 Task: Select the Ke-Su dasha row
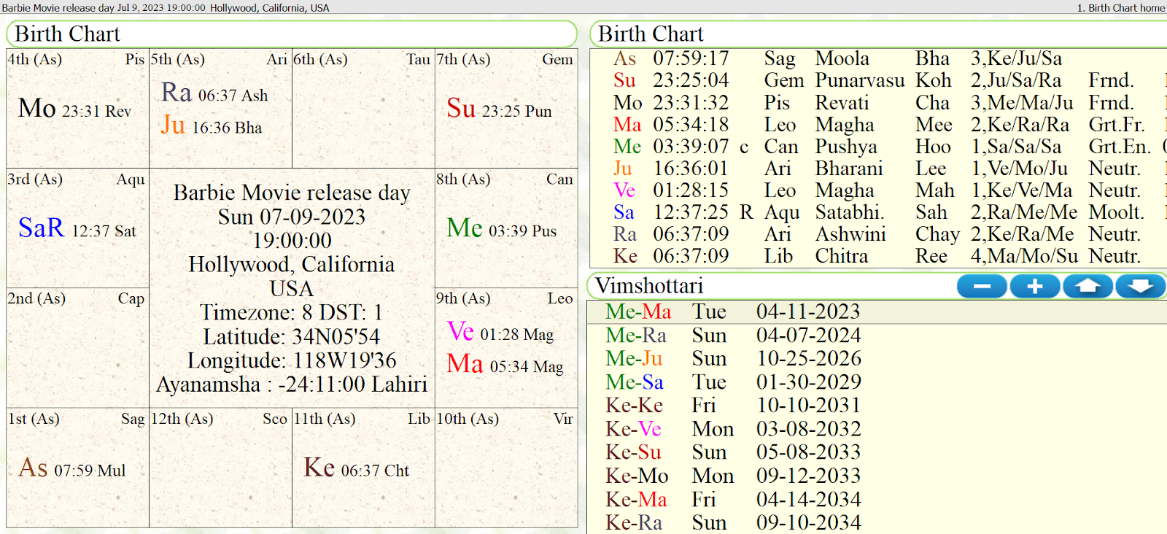pyautogui.click(x=877, y=452)
